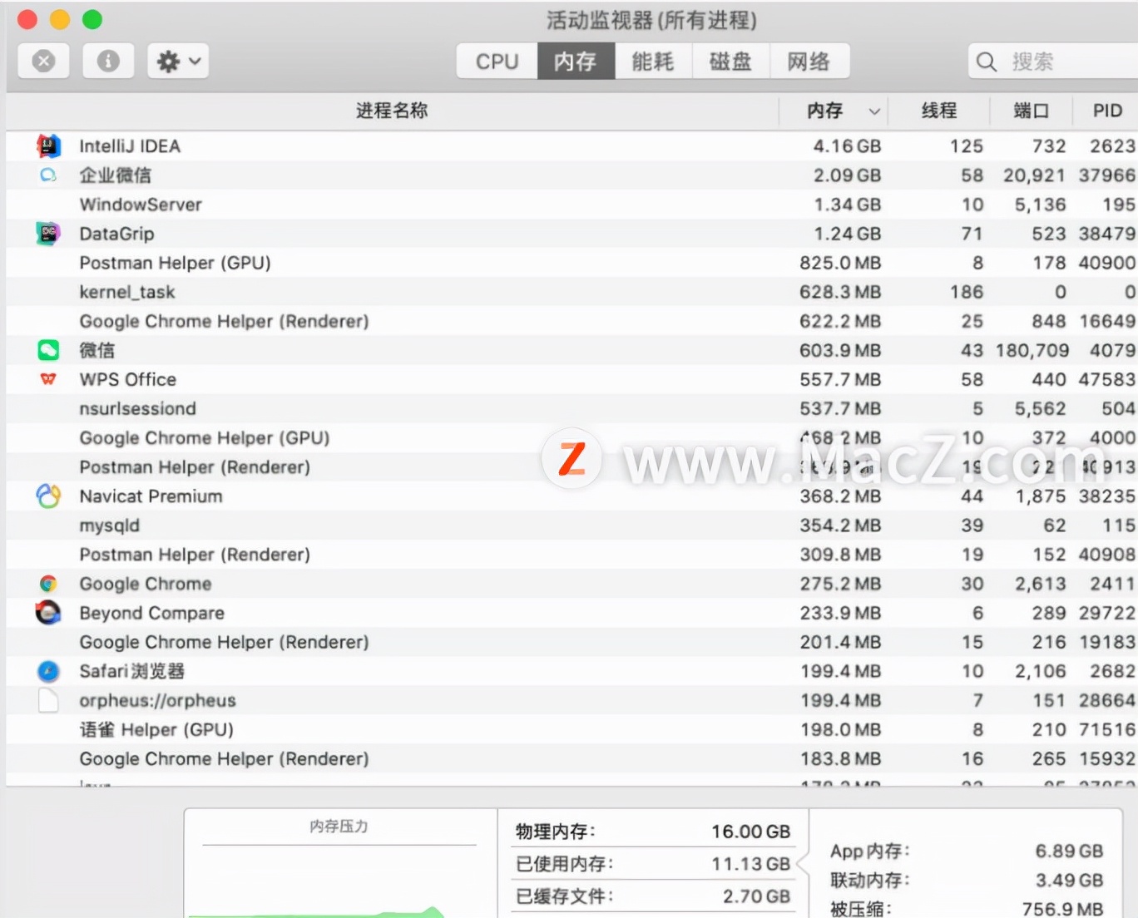The height and width of the screenshot is (918, 1138).
Task: Click the quit process (X) button
Action: tap(43, 60)
